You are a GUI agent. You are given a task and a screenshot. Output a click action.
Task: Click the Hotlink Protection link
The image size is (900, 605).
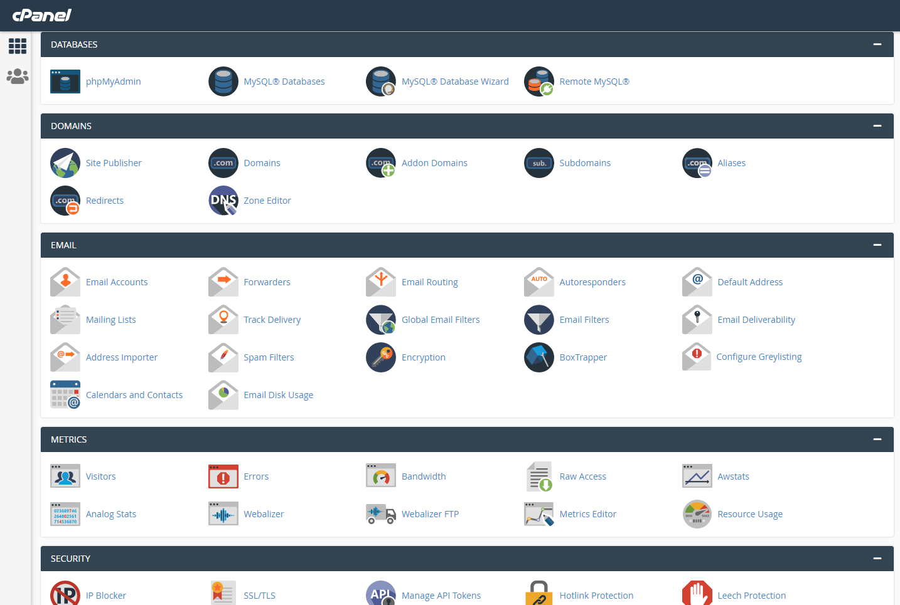pos(596,596)
